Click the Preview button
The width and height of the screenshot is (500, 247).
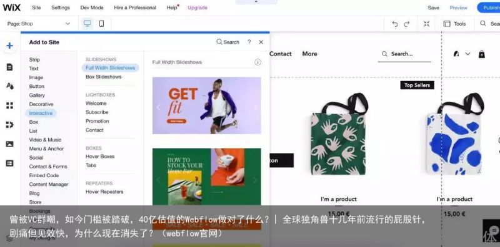point(459,7)
